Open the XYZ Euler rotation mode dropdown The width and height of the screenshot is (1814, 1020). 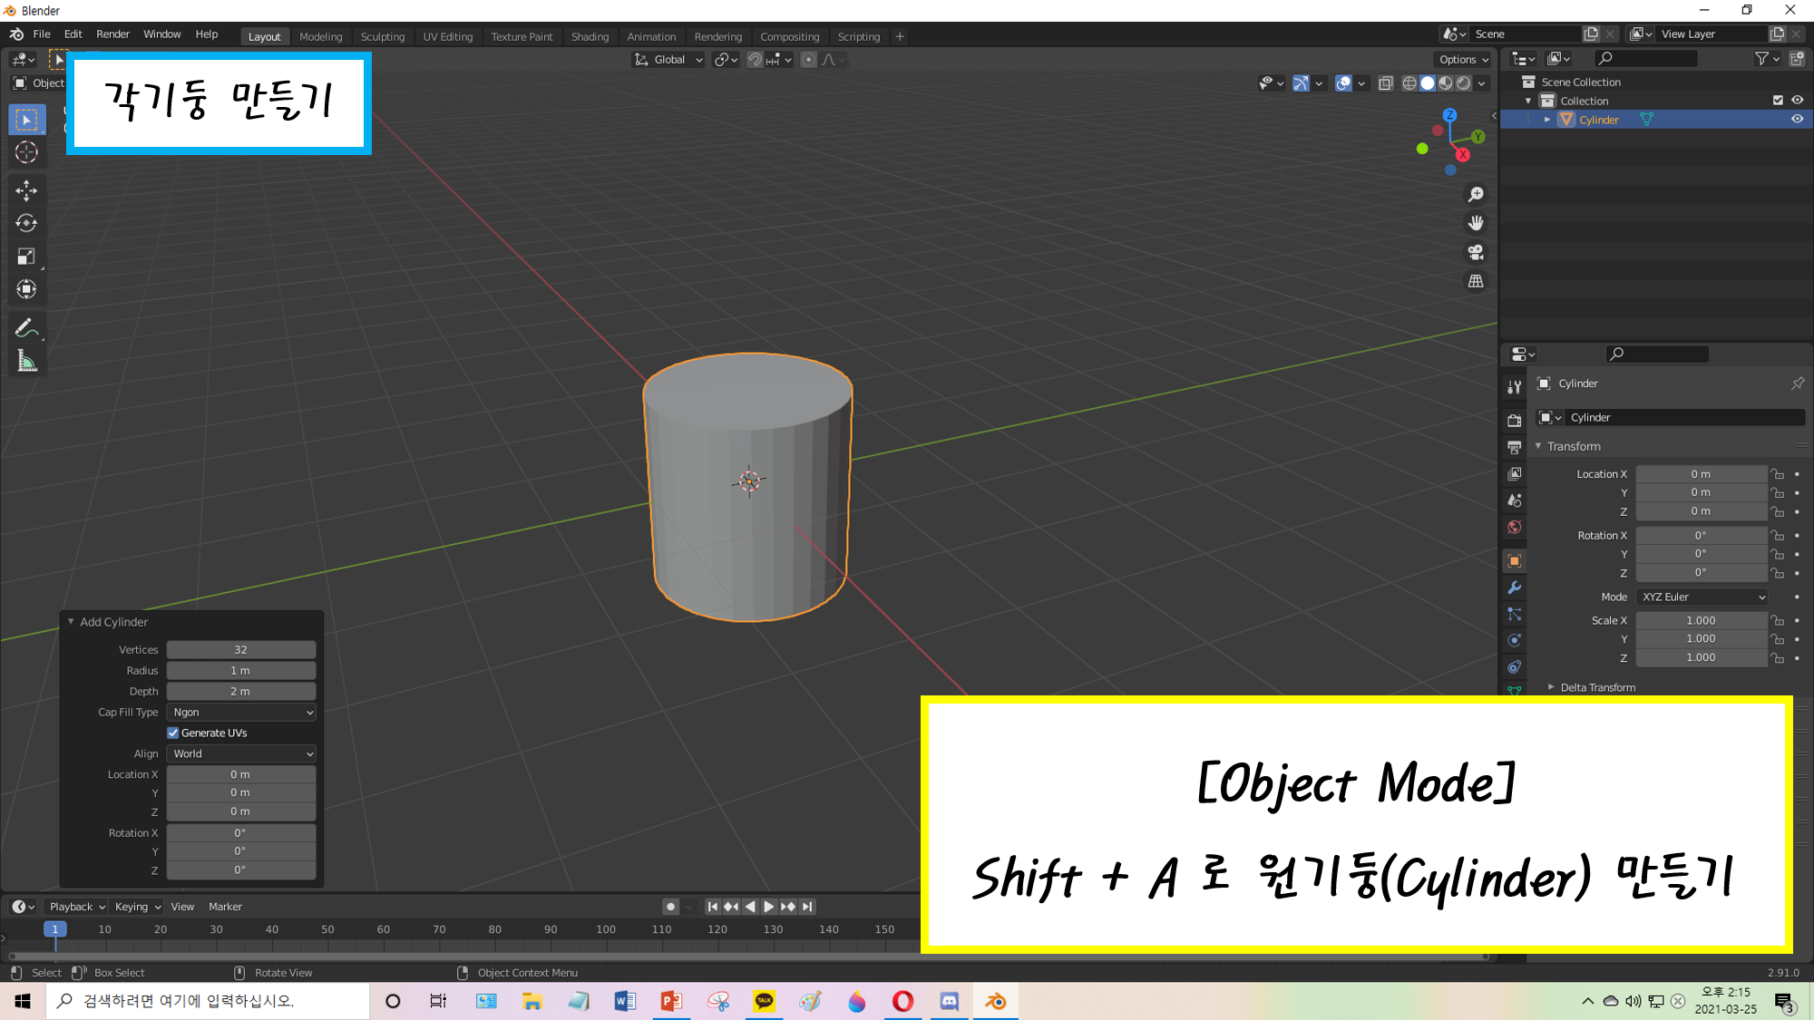(x=1702, y=597)
